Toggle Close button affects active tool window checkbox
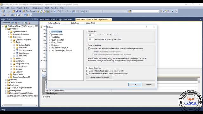The width and height of the screenshot is (203, 114). click(x=87, y=71)
